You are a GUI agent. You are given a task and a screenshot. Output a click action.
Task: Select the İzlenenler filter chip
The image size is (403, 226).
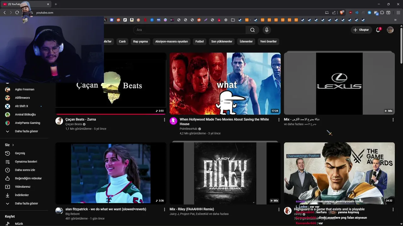[246, 41]
